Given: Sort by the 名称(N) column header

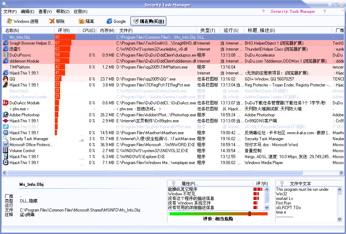Looking at the screenshot, I should (x=28, y=31).
